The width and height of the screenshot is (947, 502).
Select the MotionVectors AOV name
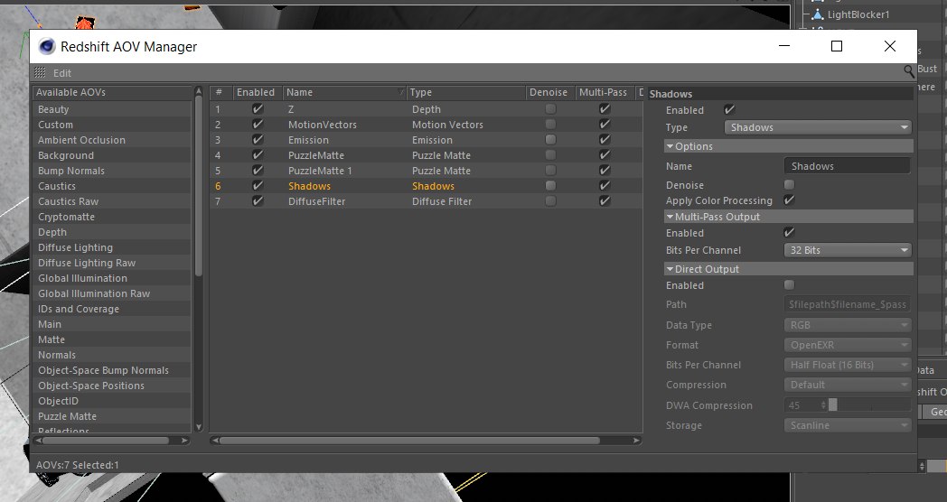point(323,125)
